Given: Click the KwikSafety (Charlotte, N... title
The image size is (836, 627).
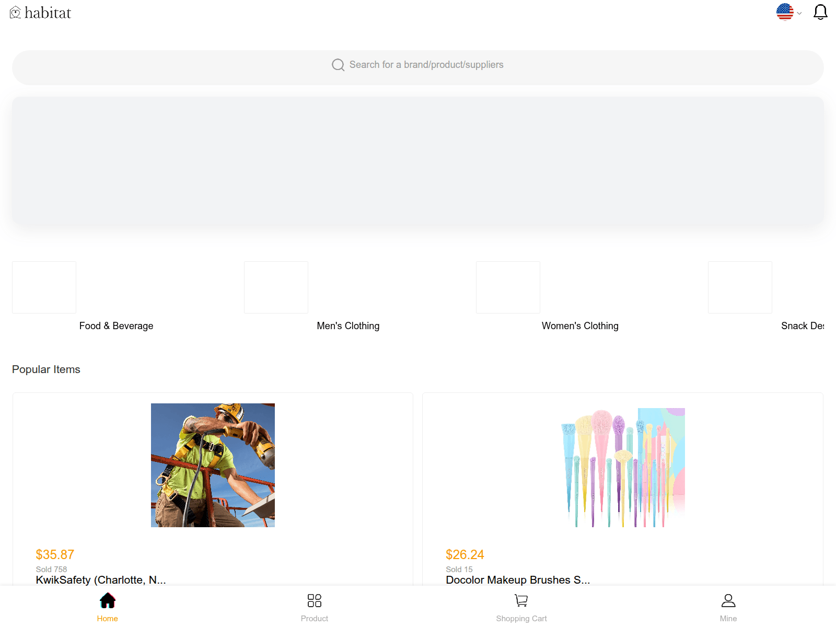Looking at the screenshot, I should 101,580.
